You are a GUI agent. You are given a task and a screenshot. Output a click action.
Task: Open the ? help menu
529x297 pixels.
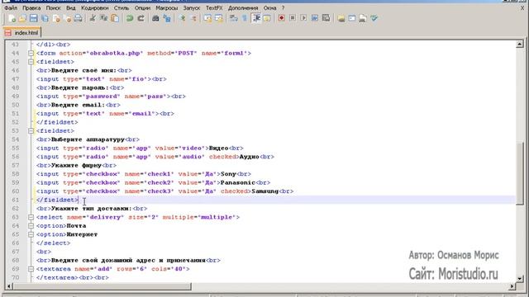tap(283, 7)
